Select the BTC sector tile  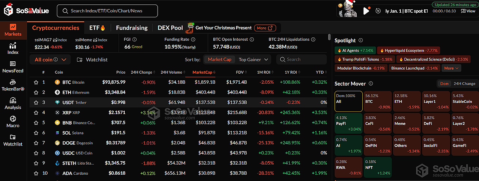click(x=377, y=101)
